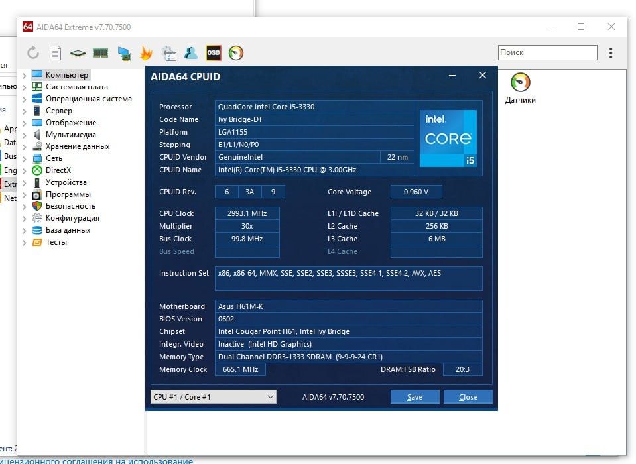
Task: Click the Поиск search field
Action: click(548, 52)
